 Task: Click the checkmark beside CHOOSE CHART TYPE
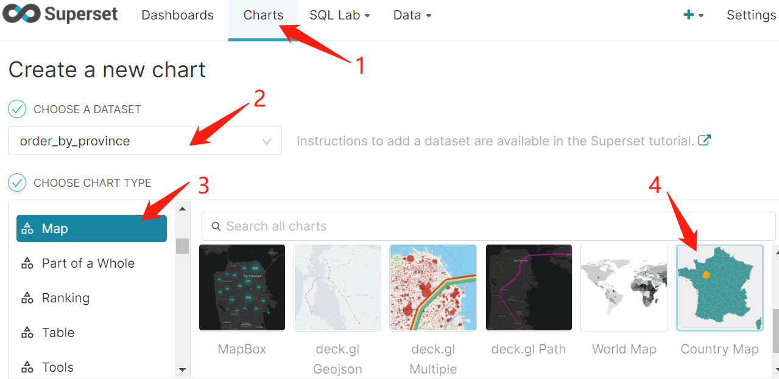coord(16,183)
